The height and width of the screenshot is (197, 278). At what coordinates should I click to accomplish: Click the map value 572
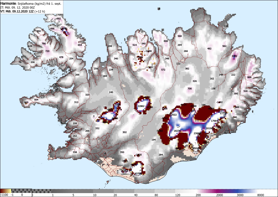point(163,70)
